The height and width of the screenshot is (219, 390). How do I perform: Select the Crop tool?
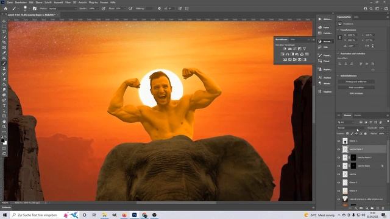(4, 42)
